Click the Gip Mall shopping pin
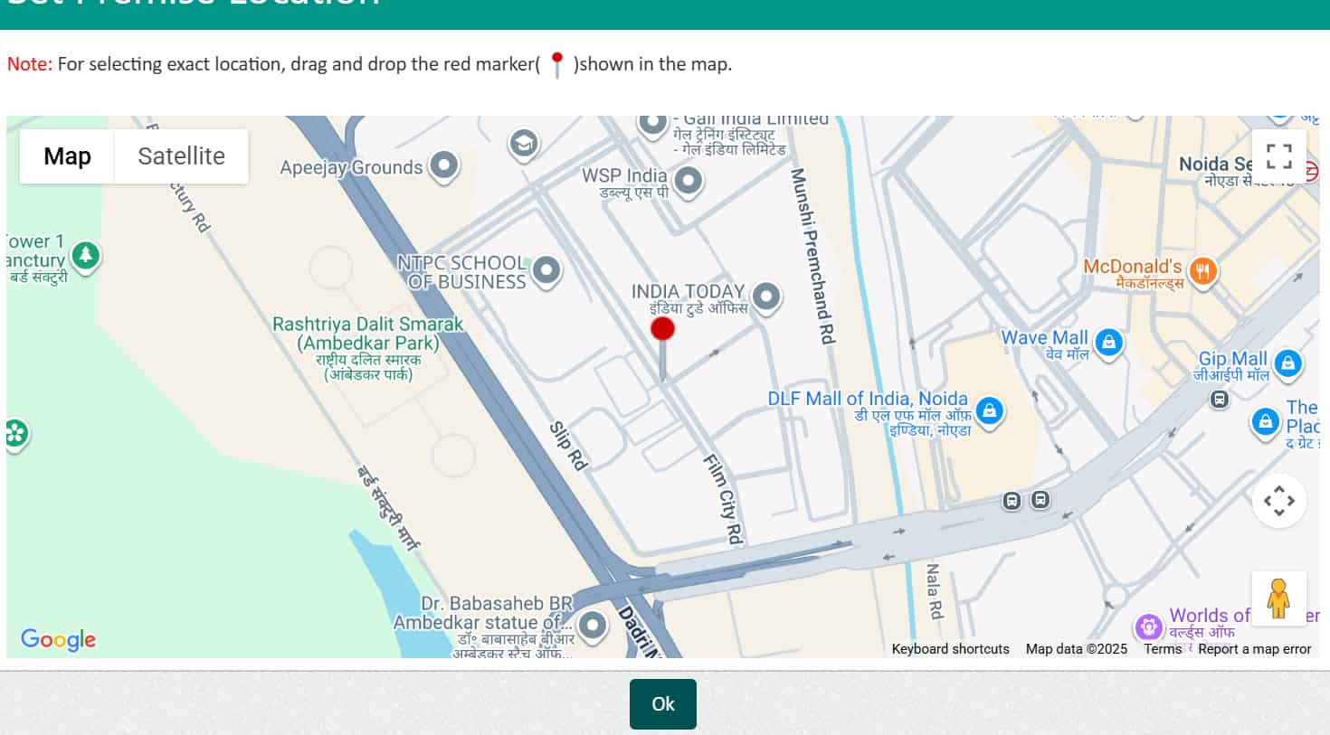This screenshot has width=1330, height=735. pos(1288,363)
